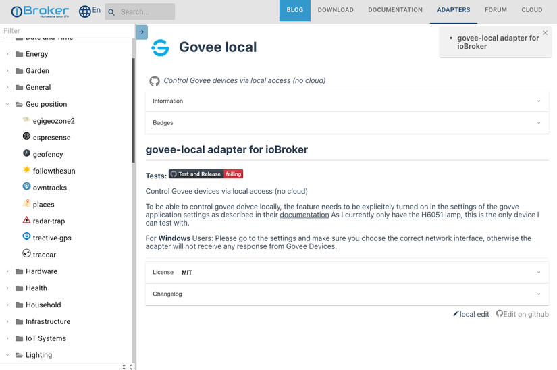Click the owntracks adapter icon
The width and height of the screenshot is (557, 370).
(26, 186)
